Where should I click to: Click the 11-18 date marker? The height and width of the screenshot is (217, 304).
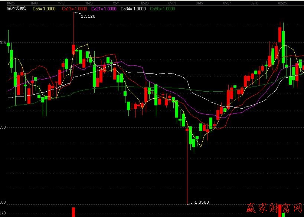point(61,3)
